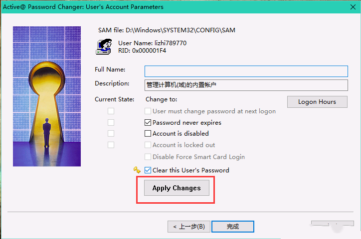Click the 完成 finish button

click(x=232, y=227)
